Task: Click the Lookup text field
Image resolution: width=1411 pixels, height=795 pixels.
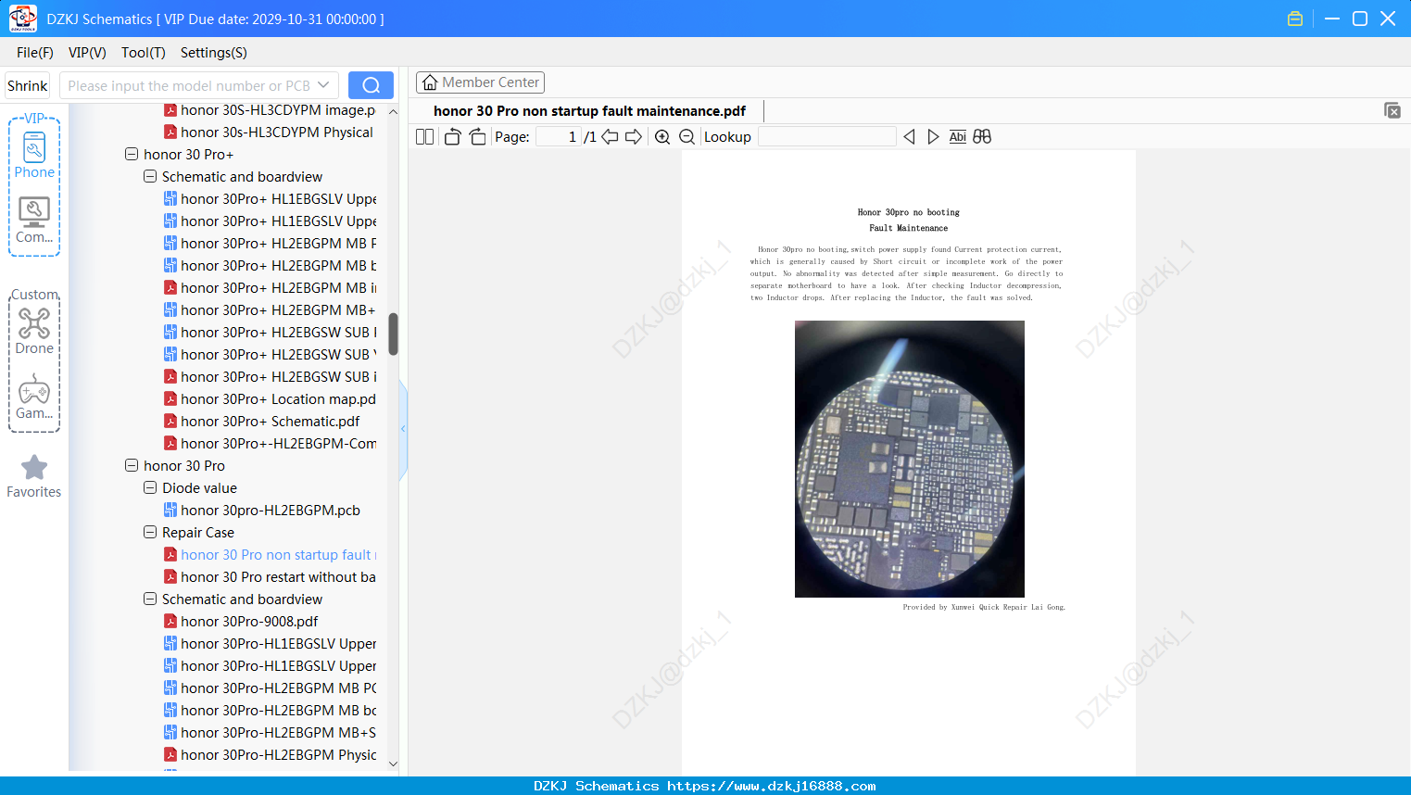Action: pyautogui.click(x=826, y=137)
